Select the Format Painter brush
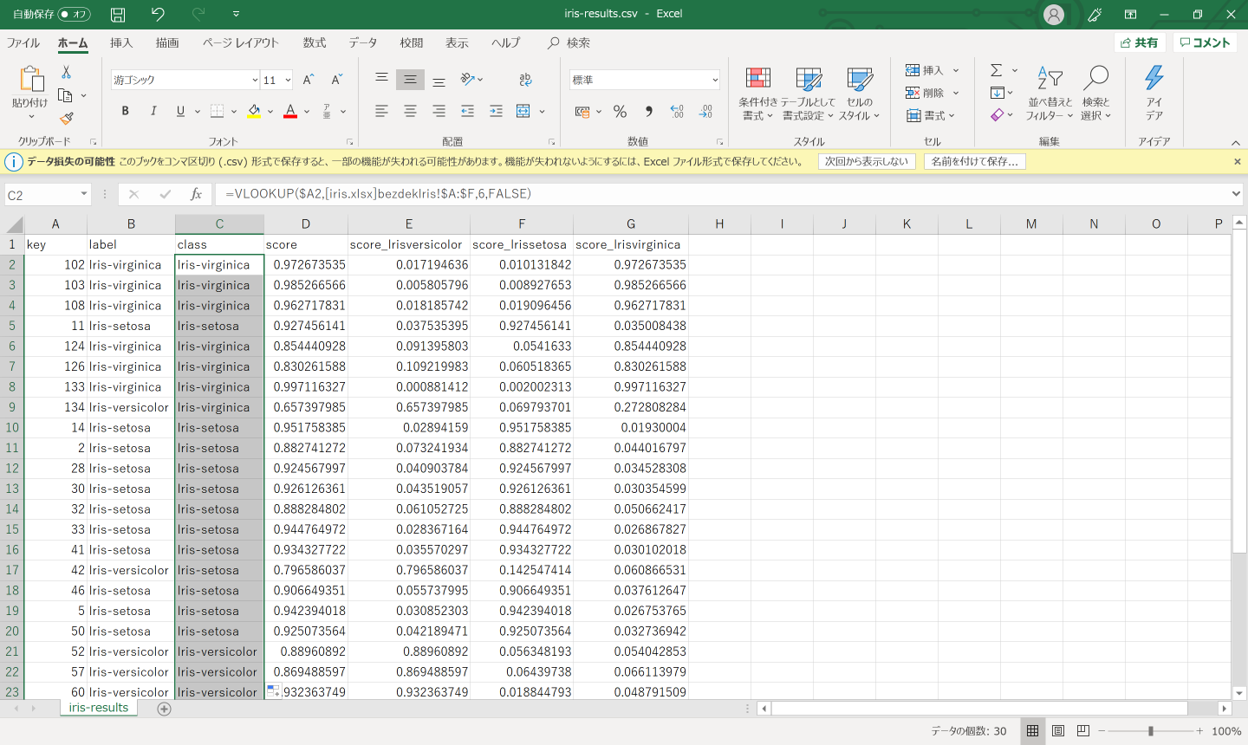Image resolution: width=1248 pixels, height=745 pixels. (66, 118)
